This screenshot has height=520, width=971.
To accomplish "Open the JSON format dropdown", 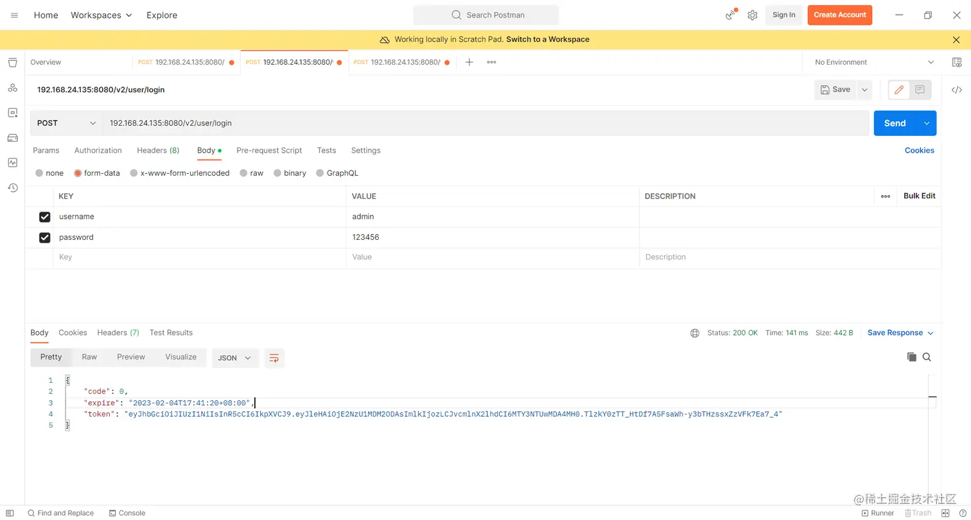I will (235, 358).
